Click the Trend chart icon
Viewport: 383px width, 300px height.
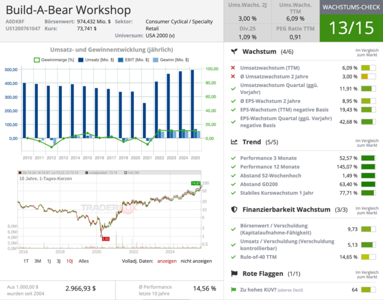point(234,142)
